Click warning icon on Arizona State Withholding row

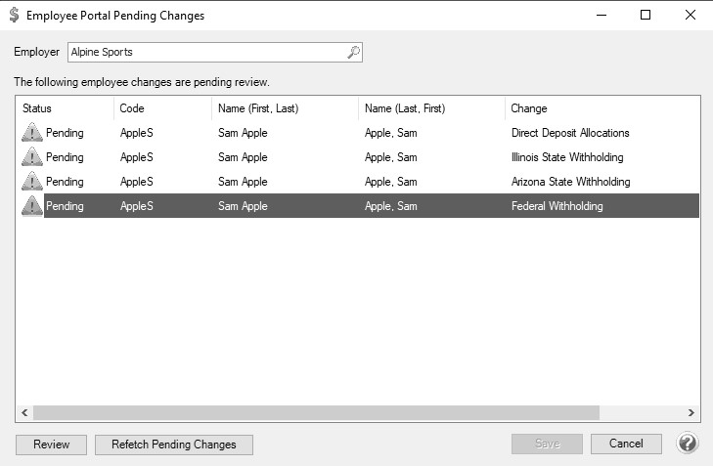point(32,182)
